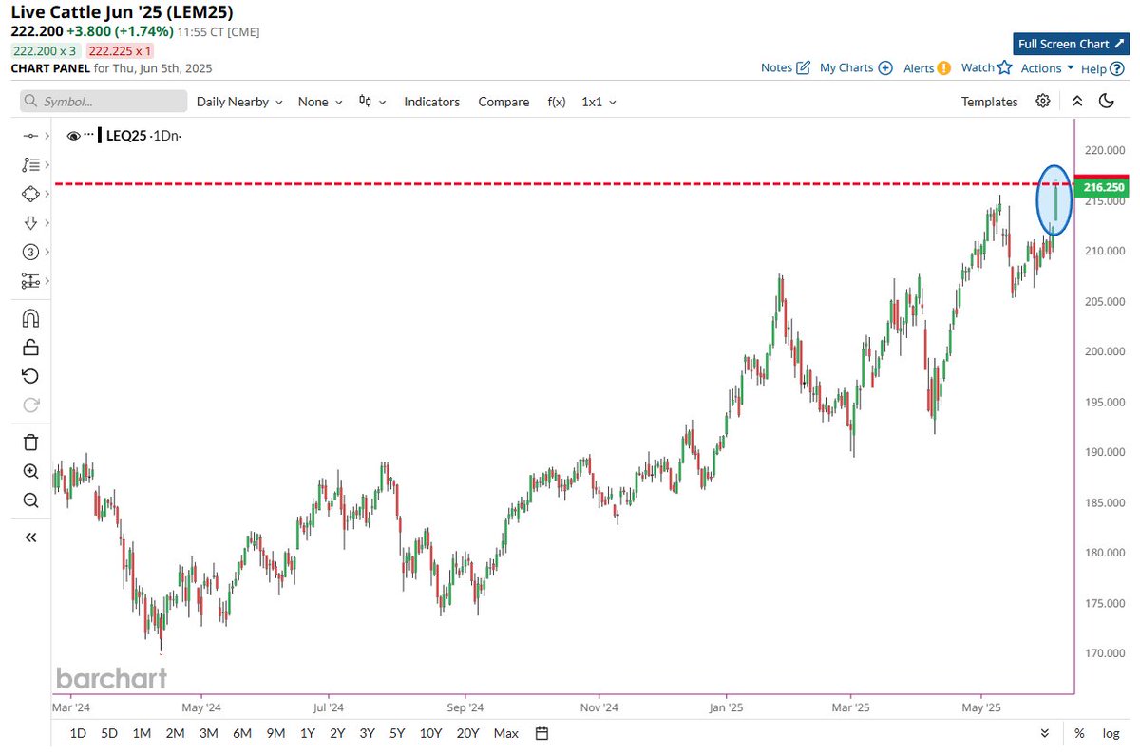This screenshot has height=754, width=1140.
Task: Select the 1D time range
Action: tap(78, 733)
